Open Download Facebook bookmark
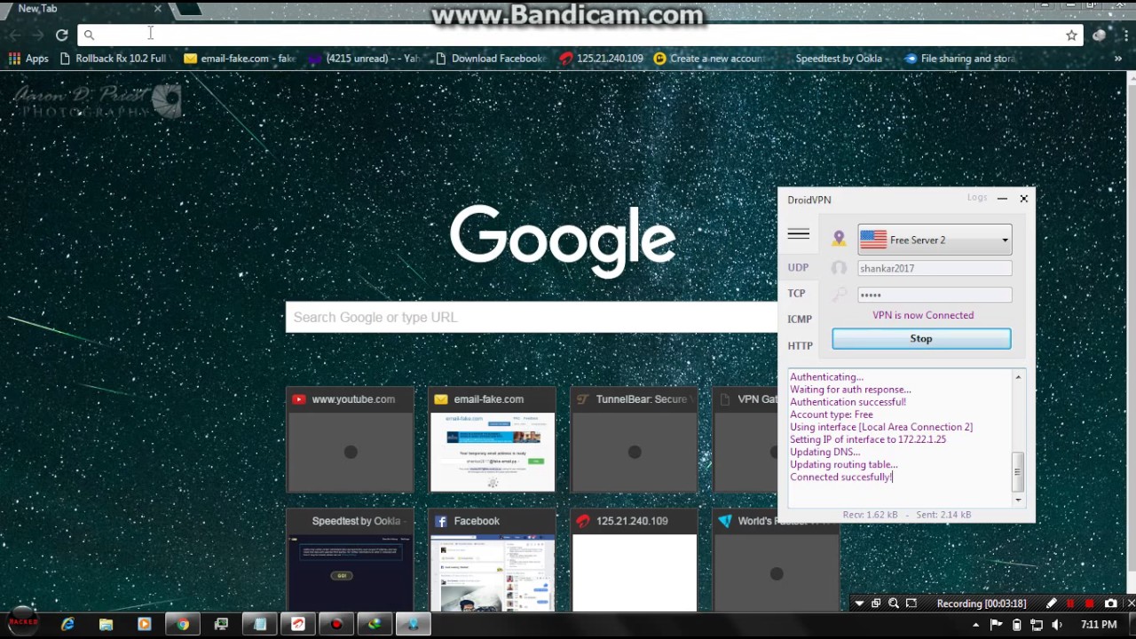This screenshot has height=639, width=1136. pyautogui.click(x=490, y=59)
